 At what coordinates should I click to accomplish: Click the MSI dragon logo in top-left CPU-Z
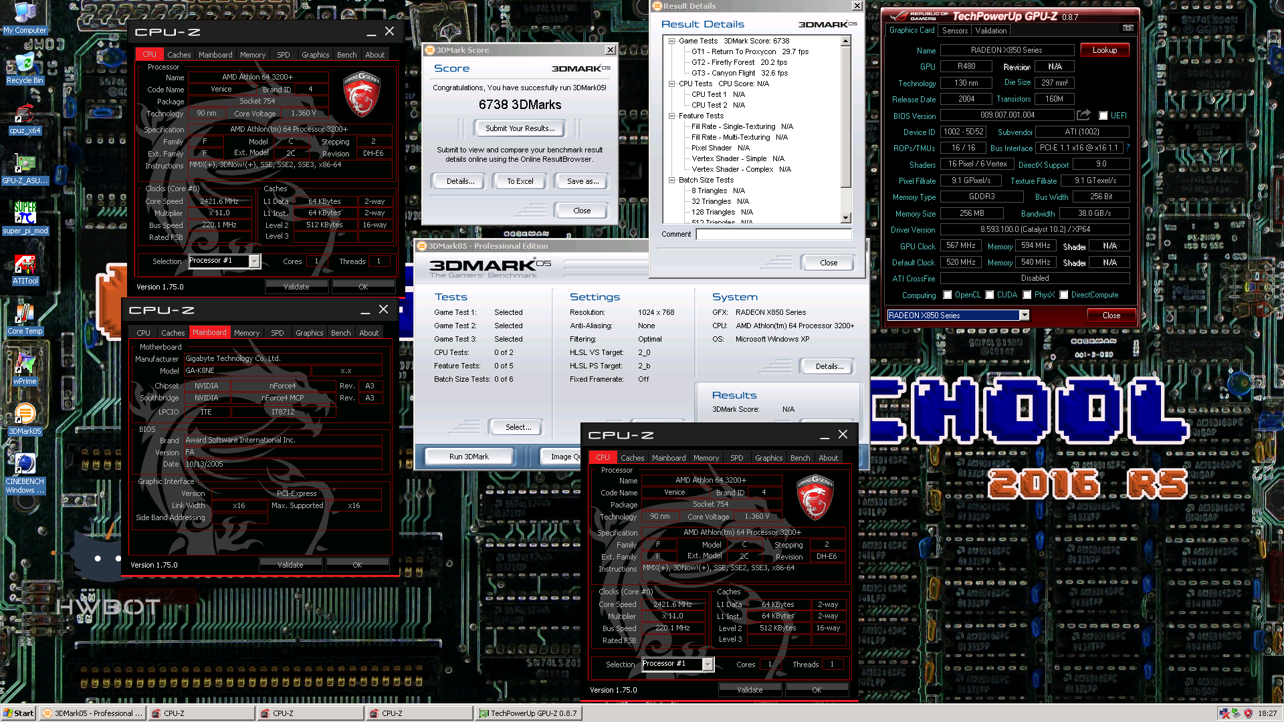(362, 94)
